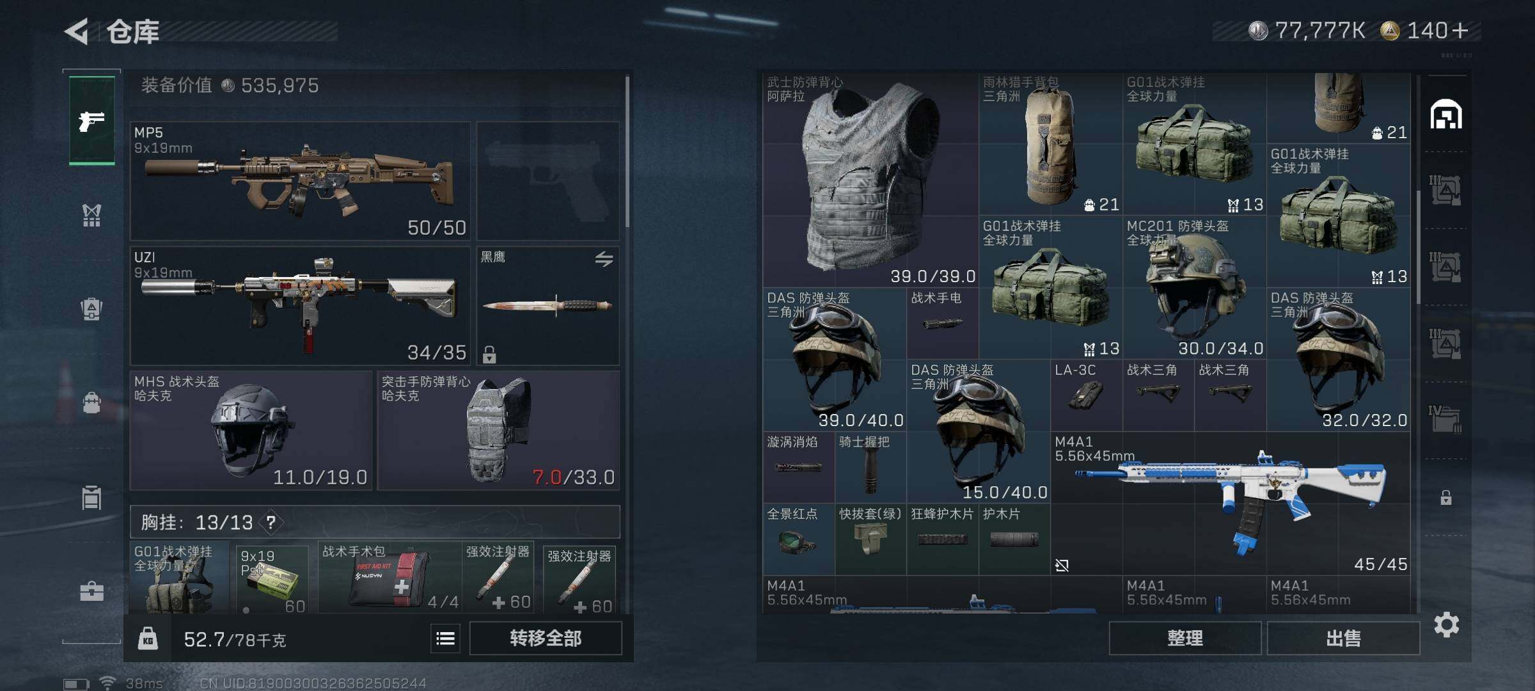Select the blue M4A1 rifle 45/45

[1231, 504]
